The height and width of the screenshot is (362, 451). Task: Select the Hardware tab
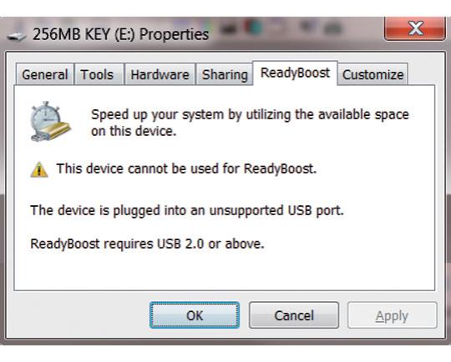160,75
